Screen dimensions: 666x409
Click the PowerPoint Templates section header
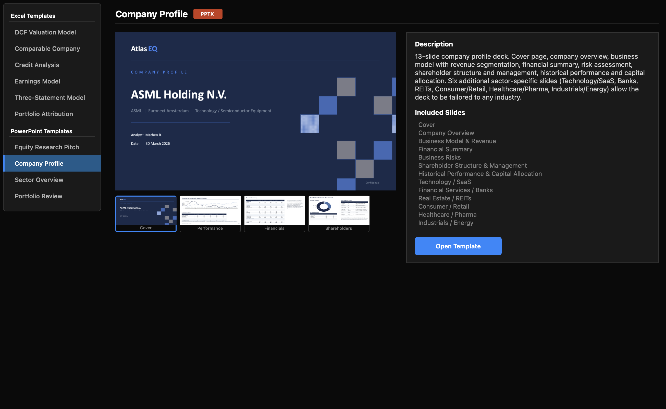click(x=42, y=131)
